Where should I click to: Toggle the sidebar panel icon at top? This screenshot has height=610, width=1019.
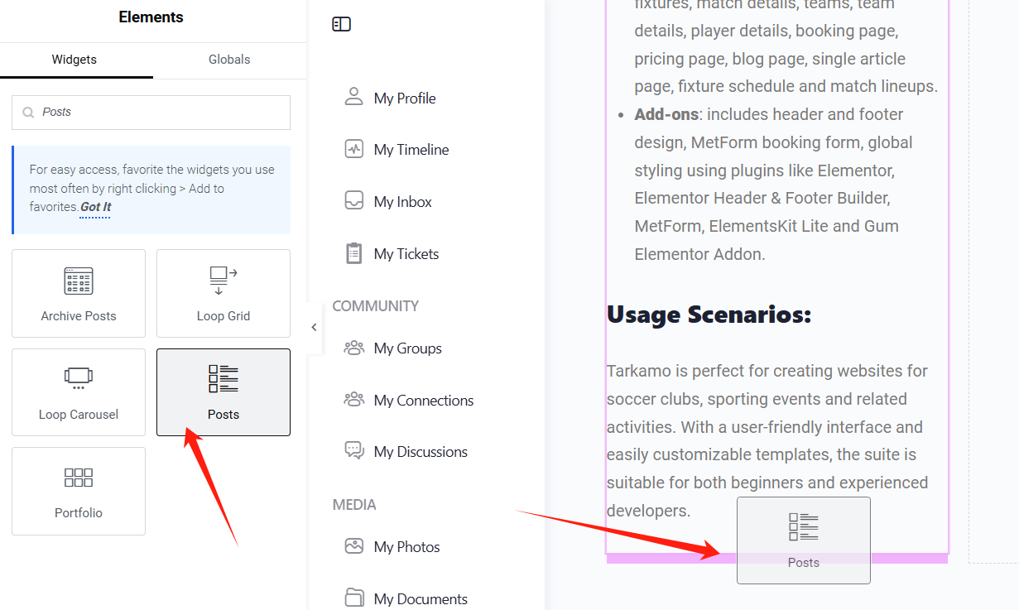[x=341, y=24]
